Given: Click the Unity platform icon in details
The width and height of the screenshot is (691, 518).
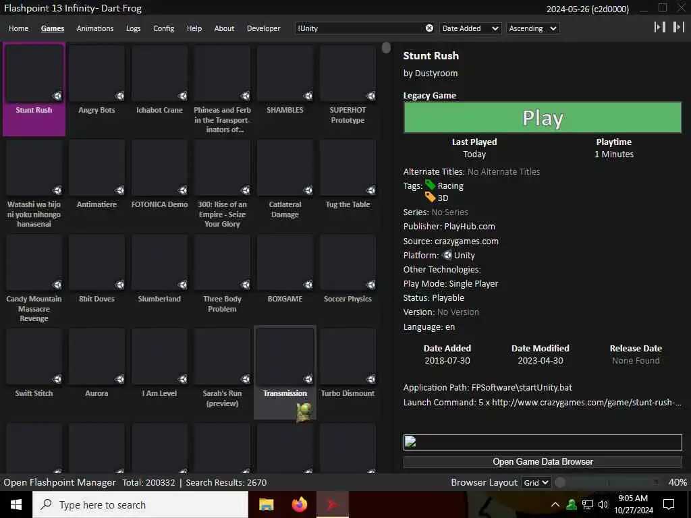Looking at the screenshot, I should coord(447,255).
